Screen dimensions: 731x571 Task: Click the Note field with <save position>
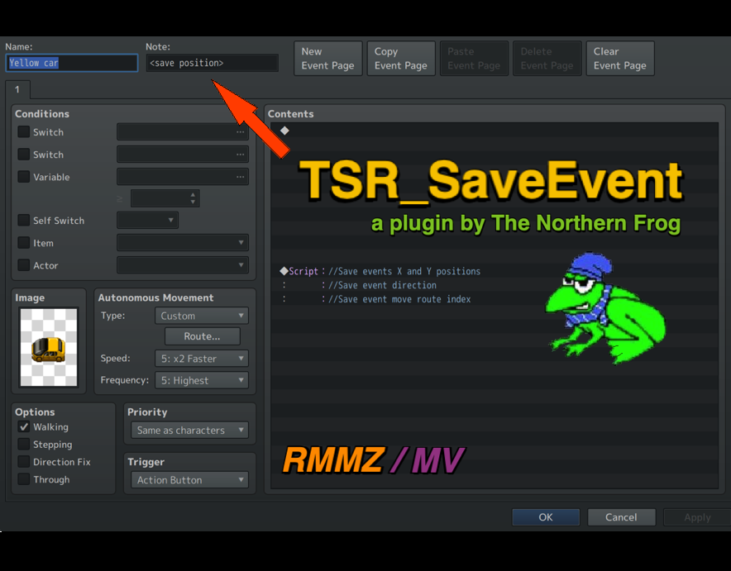pyautogui.click(x=213, y=63)
